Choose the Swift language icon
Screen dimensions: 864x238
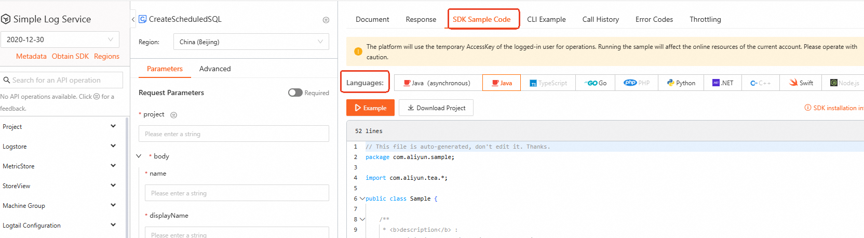(x=793, y=83)
